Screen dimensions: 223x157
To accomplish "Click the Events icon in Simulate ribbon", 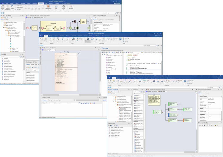I will 12,7.
